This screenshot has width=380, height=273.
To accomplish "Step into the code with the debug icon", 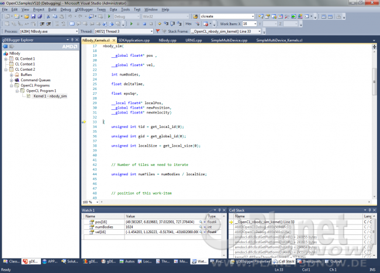I will [x=166, y=24].
